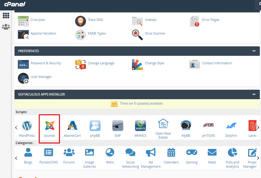Screen dimensions: 261x178
Task: Open the Wikis category icon
Action: coord(110,152)
